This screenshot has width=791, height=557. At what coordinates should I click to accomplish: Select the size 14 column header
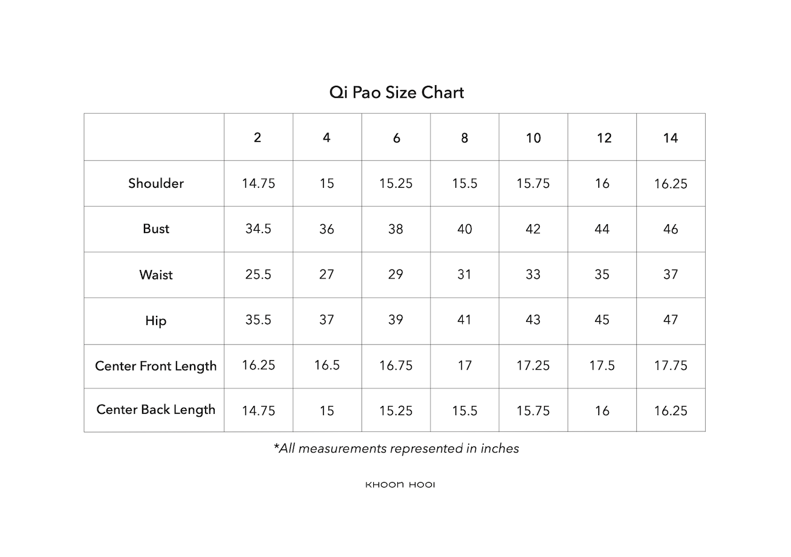pos(671,138)
